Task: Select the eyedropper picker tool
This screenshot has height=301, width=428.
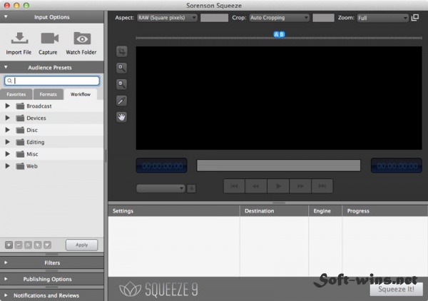Action: click(122, 101)
